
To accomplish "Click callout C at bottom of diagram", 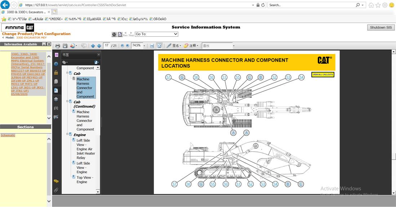I will click(x=301, y=184).
